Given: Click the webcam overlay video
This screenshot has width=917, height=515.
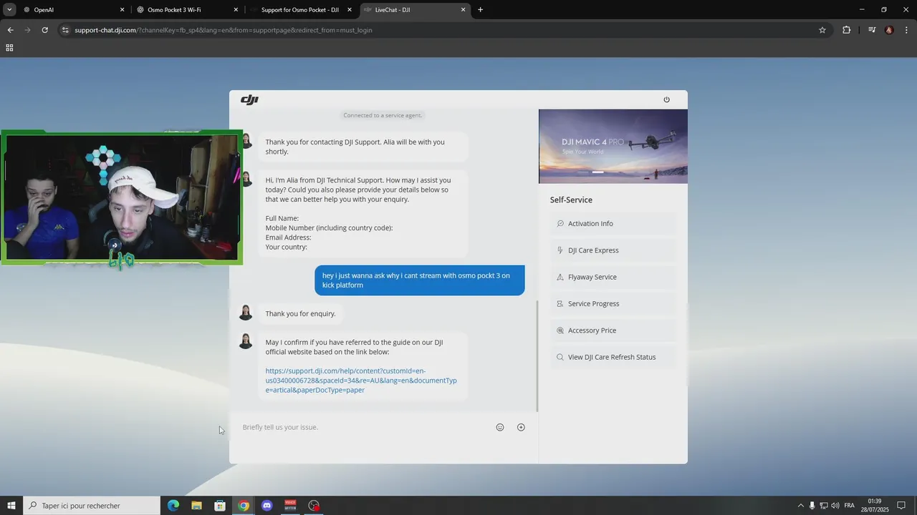Looking at the screenshot, I should click(x=121, y=197).
